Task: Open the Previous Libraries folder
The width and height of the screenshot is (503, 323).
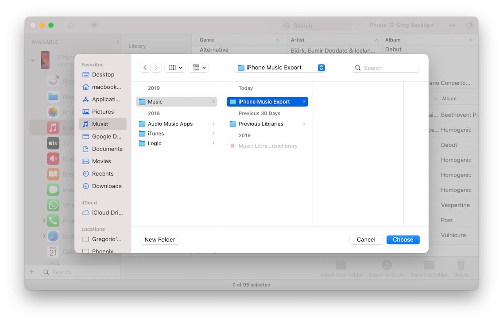Action: click(267, 124)
